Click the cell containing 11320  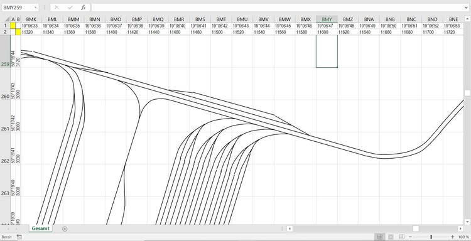click(x=31, y=32)
